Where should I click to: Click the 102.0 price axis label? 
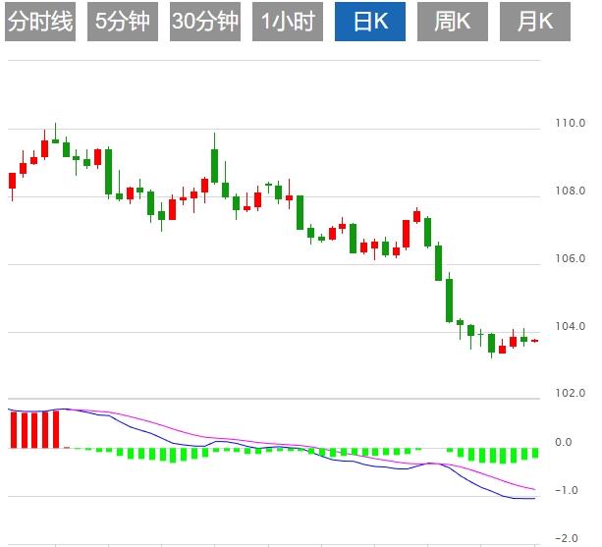click(x=571, y=394)
